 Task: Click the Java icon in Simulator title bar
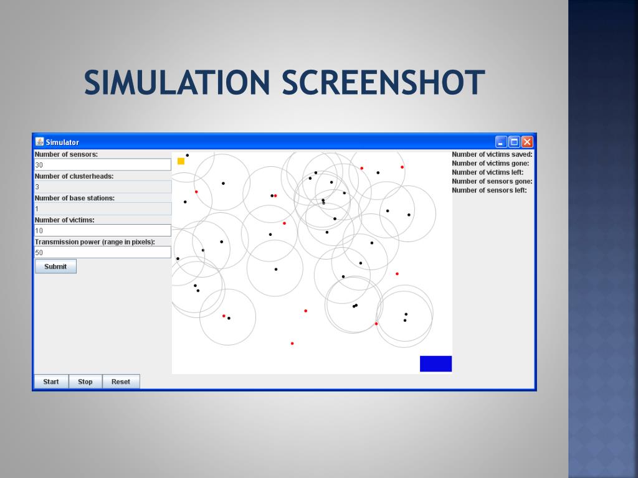pyautogui.click(x=39, y=141)
